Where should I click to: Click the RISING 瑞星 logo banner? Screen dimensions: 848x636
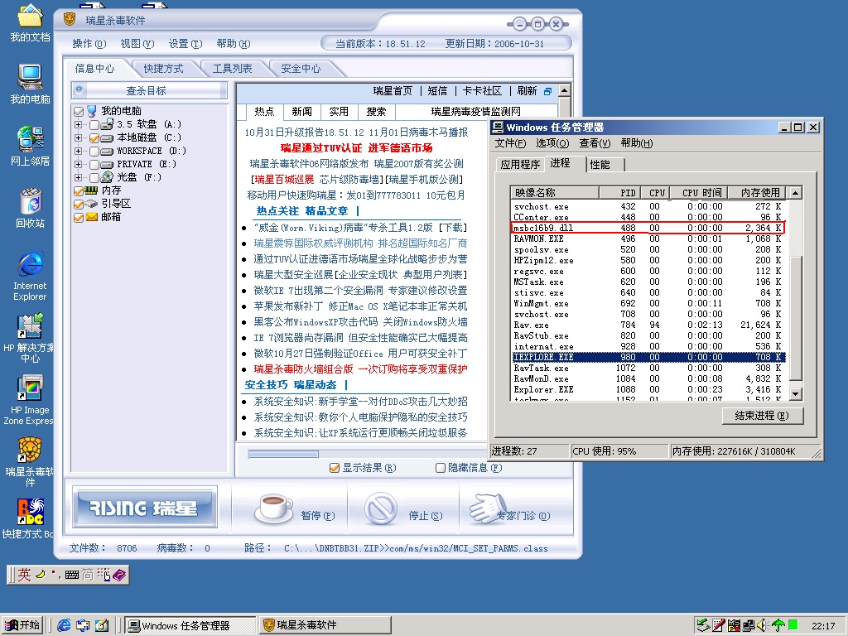click(144, 507)
